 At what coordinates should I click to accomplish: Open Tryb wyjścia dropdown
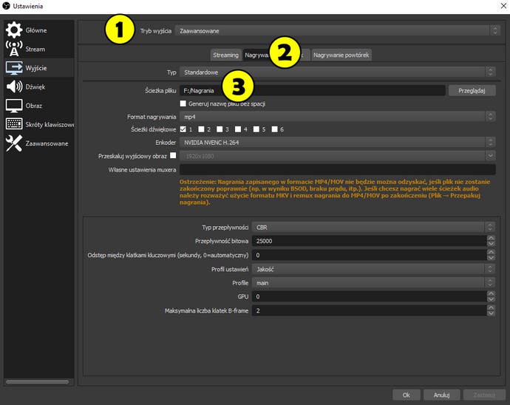337,31
